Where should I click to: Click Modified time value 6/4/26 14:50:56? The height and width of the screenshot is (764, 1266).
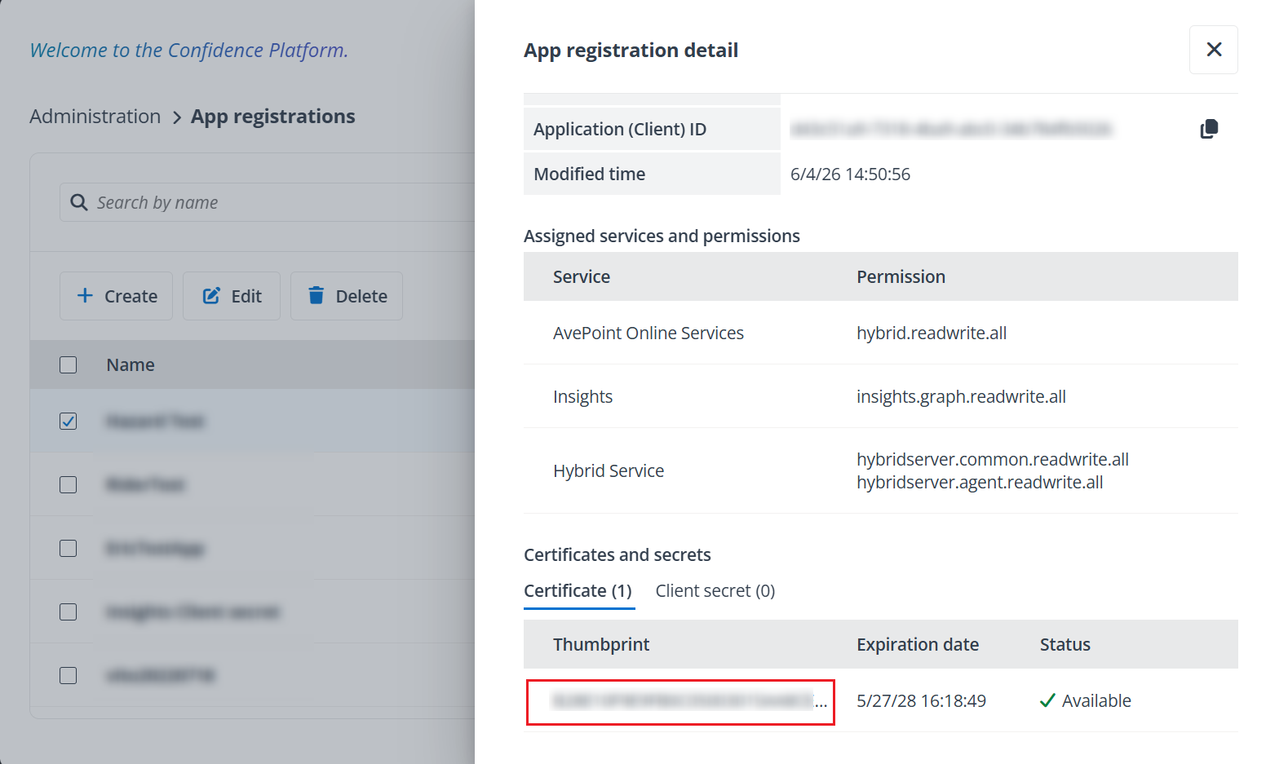point(850,174)
